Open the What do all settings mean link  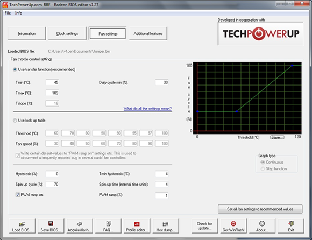tap(147, 109)
